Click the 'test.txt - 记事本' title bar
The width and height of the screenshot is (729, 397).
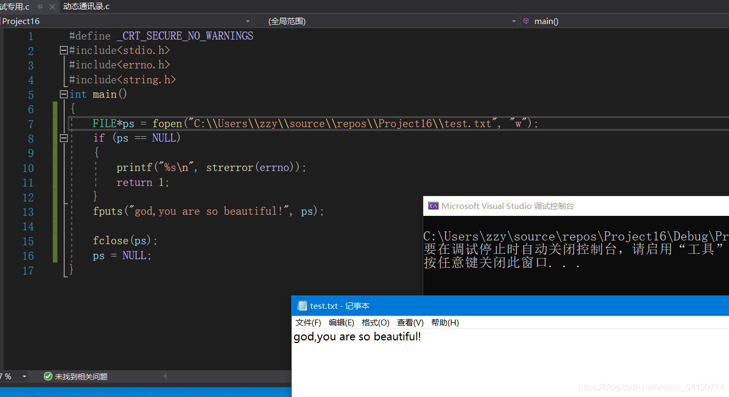[510, 306]
